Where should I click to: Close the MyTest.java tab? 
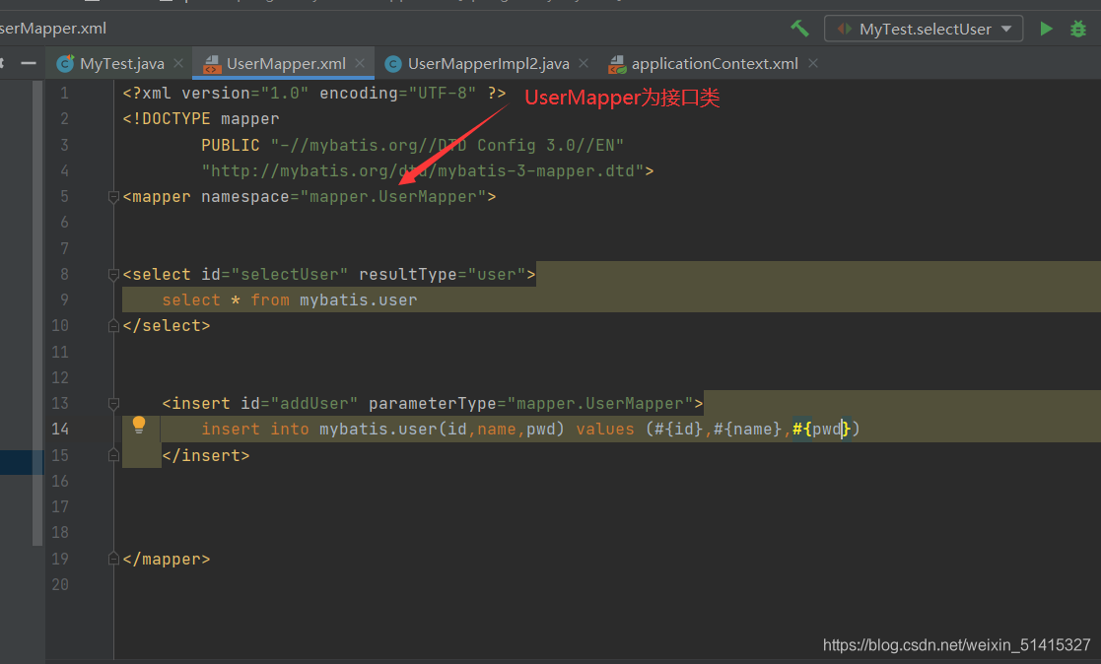tap(178, 63)
